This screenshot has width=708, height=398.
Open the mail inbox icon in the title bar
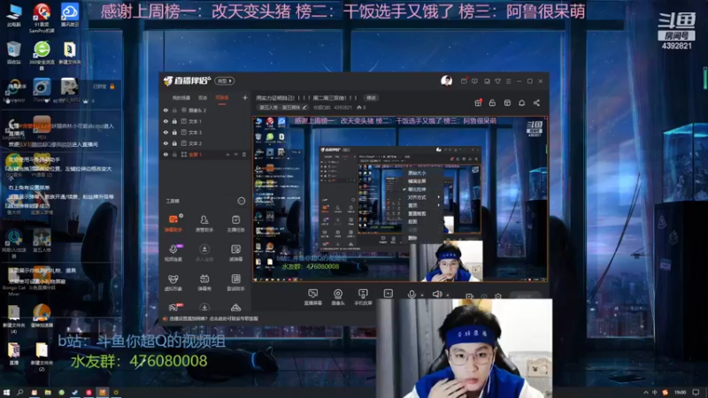[x=464, y=81]
